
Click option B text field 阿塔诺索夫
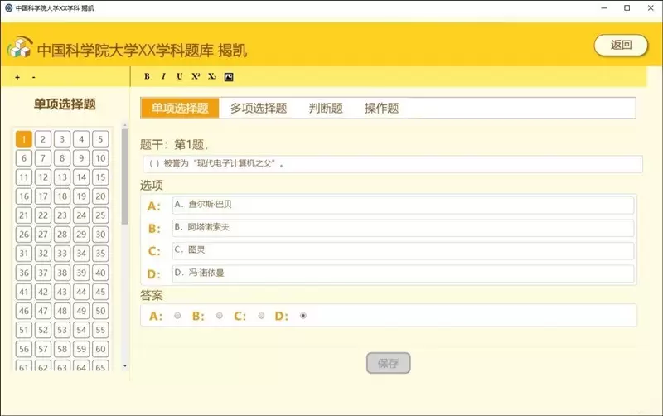[x=403, y=228]
